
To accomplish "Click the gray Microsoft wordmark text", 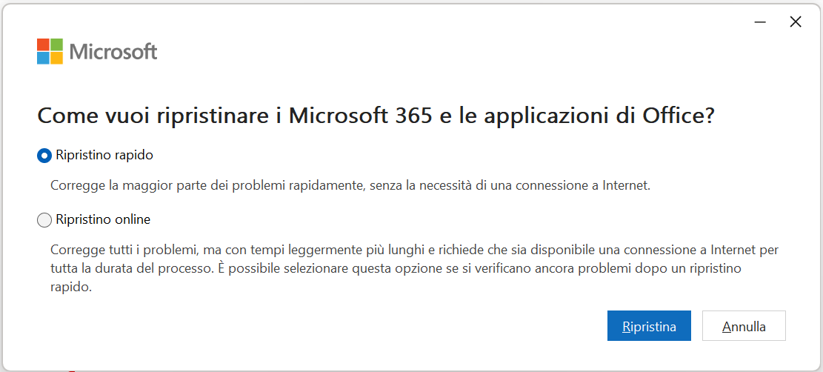I will (x=113, y=51).
